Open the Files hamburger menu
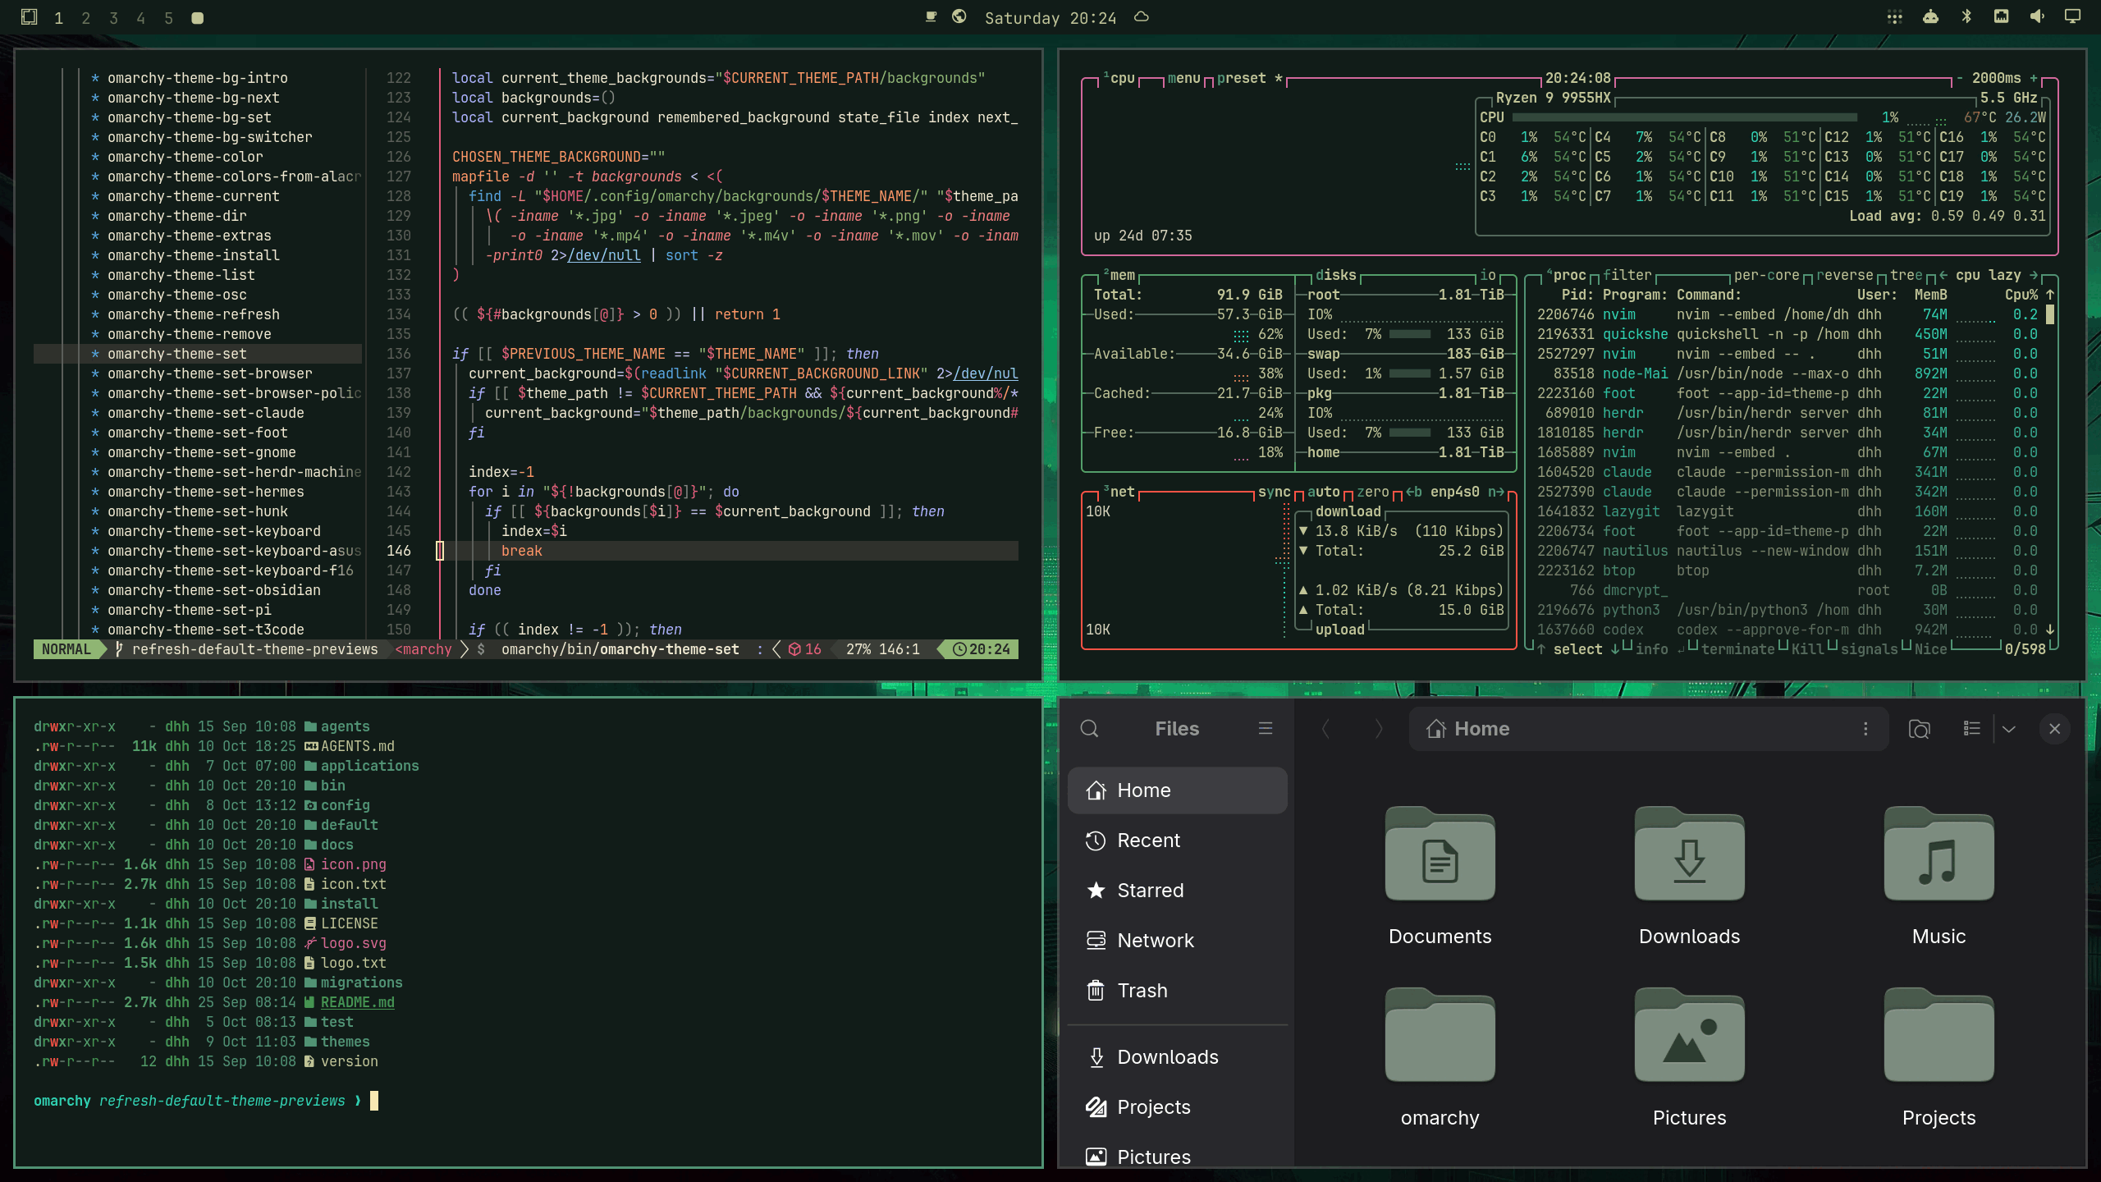Viewport: 2101px width, 1182px height. click(1265, 728)
